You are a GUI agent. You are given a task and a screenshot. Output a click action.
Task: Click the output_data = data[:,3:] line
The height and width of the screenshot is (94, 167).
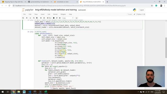pyautogui.click(x=45, y=23)
